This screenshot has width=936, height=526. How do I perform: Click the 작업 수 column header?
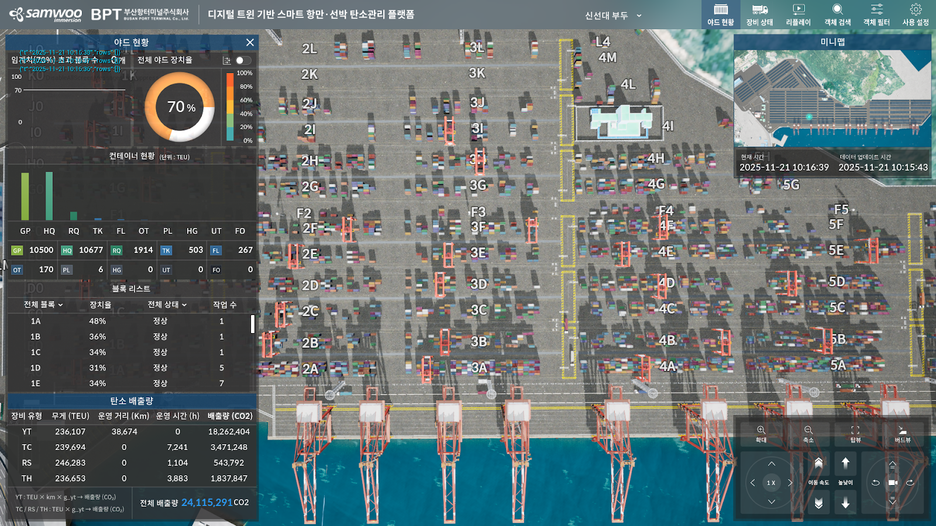[x=225, y=304]
